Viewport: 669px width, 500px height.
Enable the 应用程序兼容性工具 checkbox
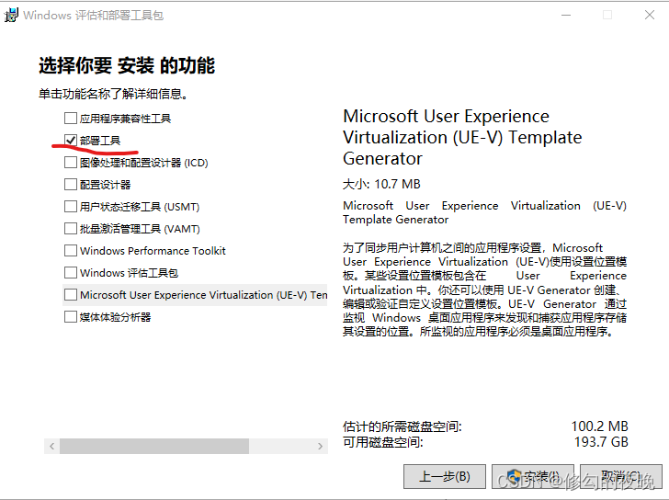71,119
